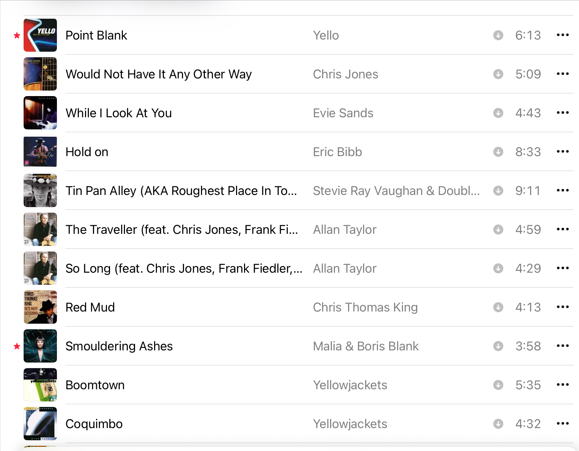
Task: Open more options for So Long
Action: (563, 268)
